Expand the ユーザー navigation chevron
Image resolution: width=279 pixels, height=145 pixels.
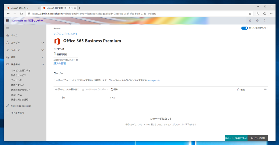point(43,43)
